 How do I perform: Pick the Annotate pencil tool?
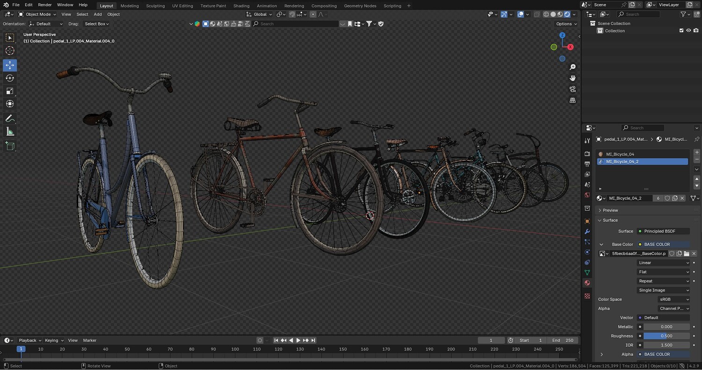pyautogui.click(x=10, y=119)
